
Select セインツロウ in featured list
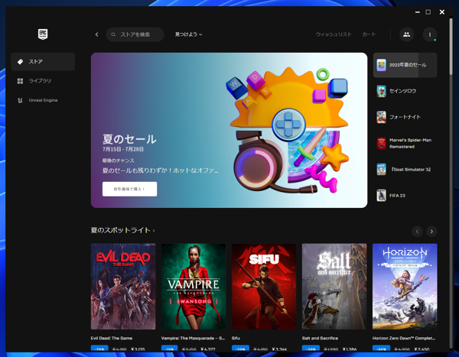click(405, 91)
